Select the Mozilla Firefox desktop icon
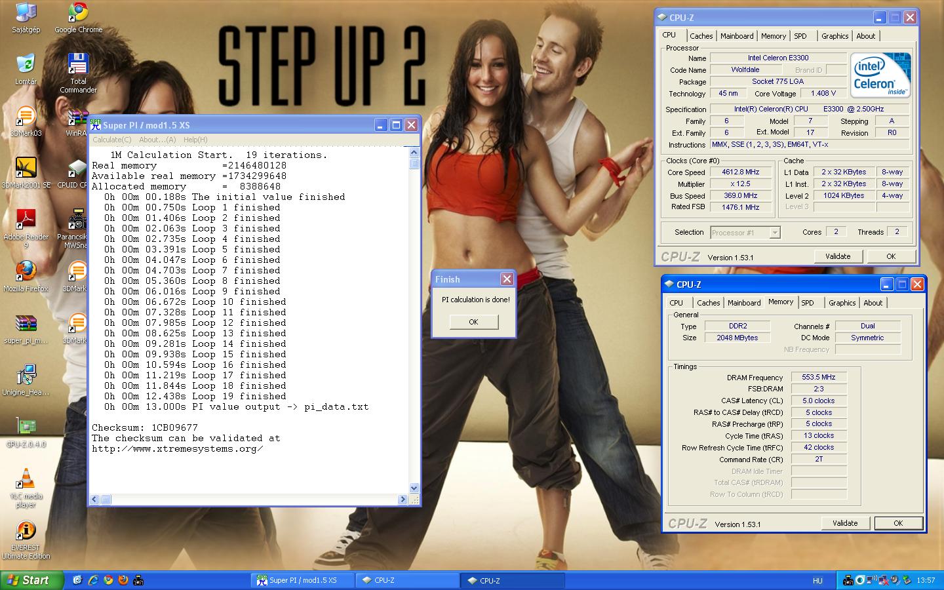This screenshot has width=944, height=590. pyautogui.click(x=26, y=277)
